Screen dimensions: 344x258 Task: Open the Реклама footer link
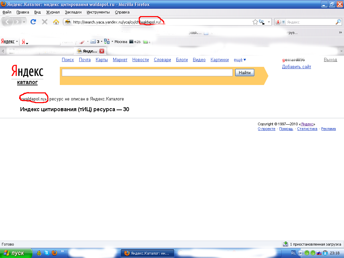click(x=329, y=129)
